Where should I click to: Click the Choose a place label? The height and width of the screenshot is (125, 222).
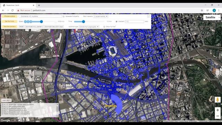pos(9,16)
